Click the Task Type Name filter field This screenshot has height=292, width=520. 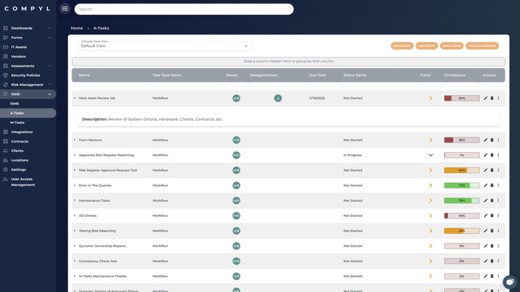(187, 86)
